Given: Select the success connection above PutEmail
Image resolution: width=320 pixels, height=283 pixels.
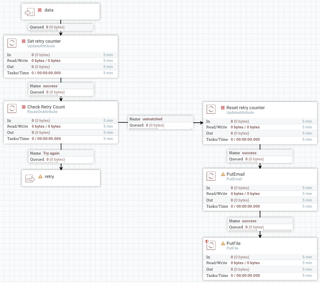Looking at the screenshot, I should 260,156.
